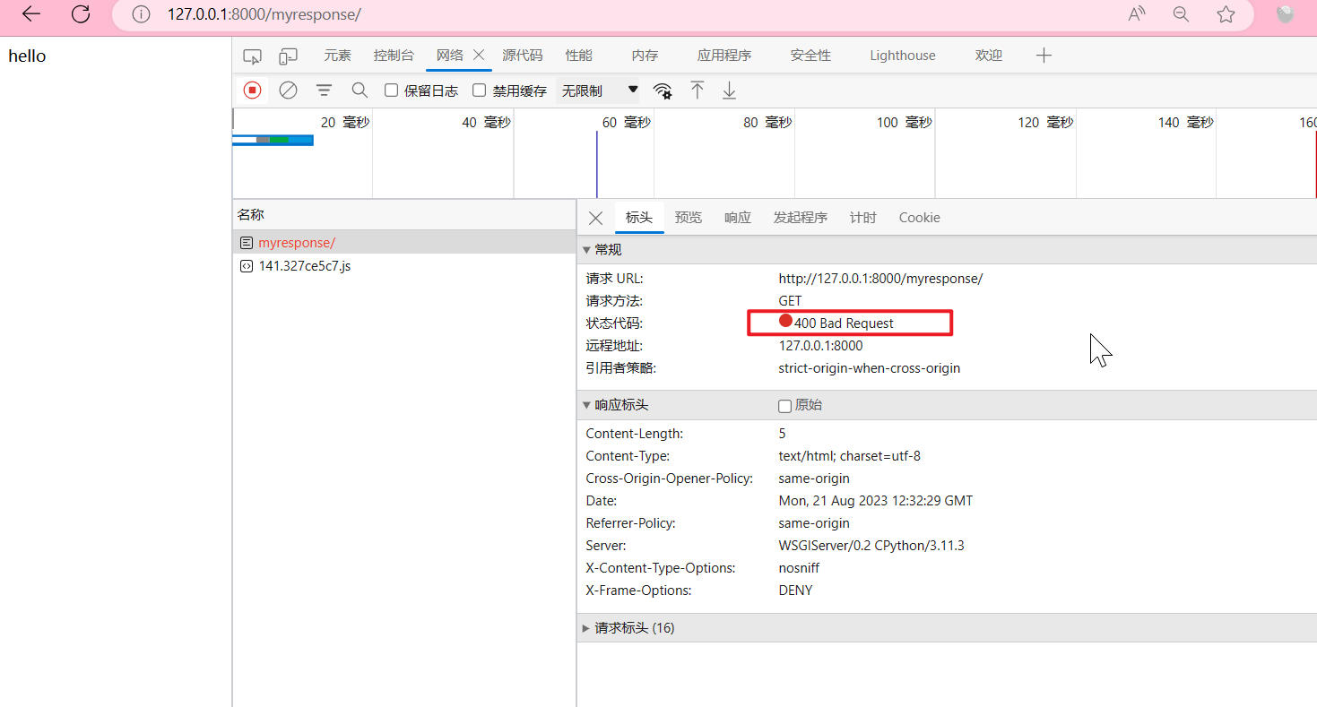Tick the 原始 checkbox for response headers
This screenshot has width=1317, height=707.
coord(784,406)
